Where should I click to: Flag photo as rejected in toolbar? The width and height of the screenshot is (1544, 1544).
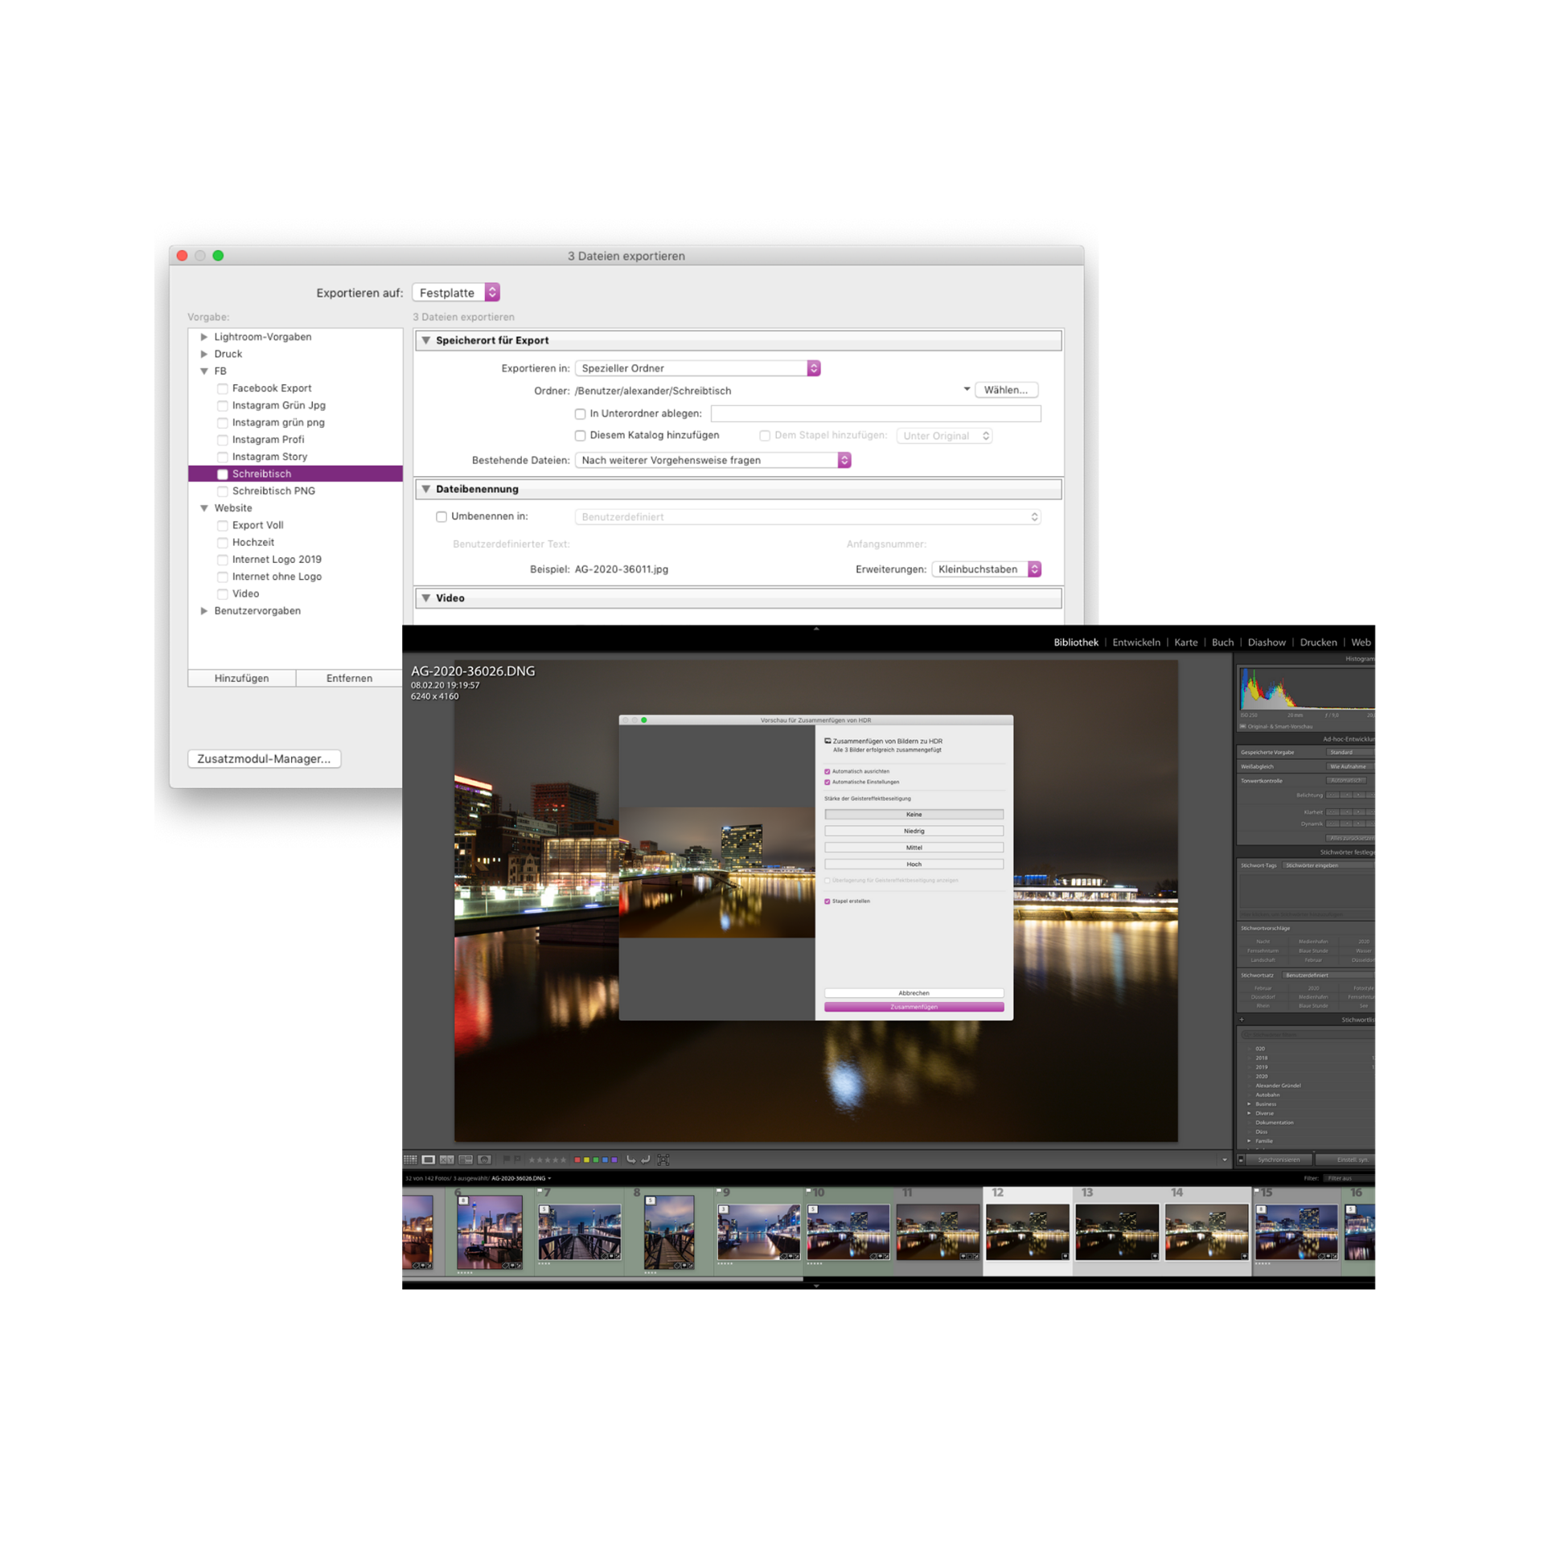click(517, 1159)
